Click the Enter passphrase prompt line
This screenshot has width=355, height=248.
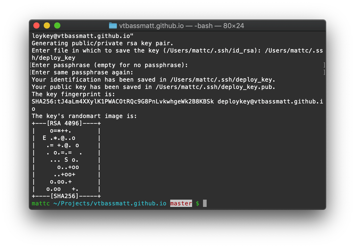110,65
